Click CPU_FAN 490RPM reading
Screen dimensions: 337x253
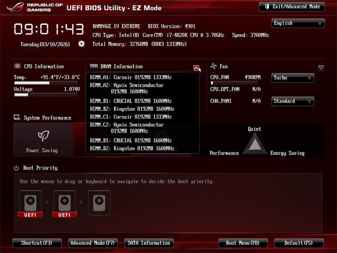(252, 77)
